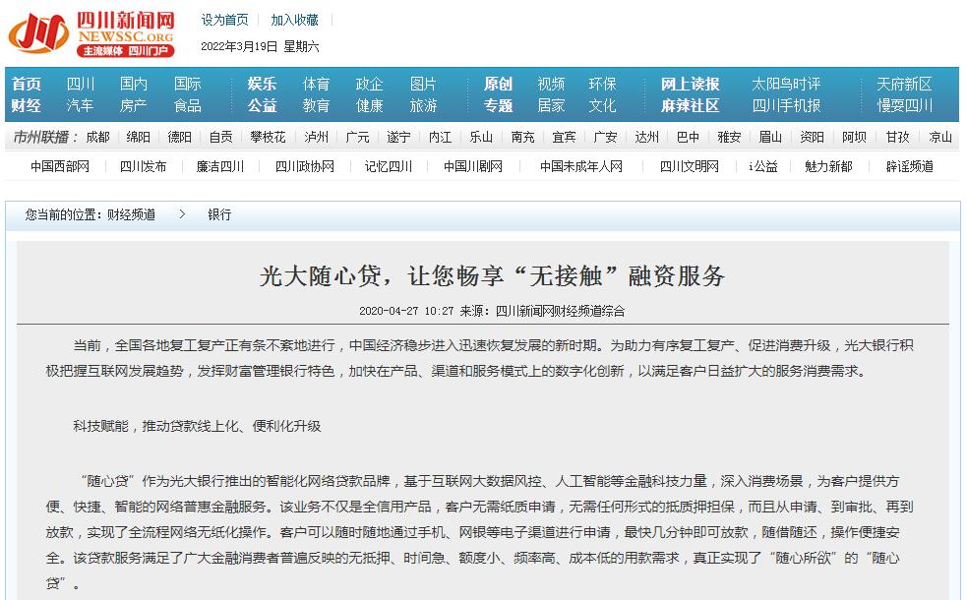Click 加入收藏 link

295,21
